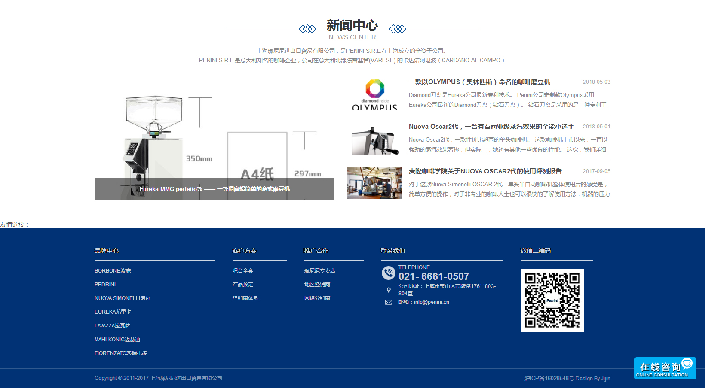Click the Diamond刀盘 article summary text
Image resolution: width=705 pixels, height=388 pixels.
pyautogui.click(x=508, y=100)
